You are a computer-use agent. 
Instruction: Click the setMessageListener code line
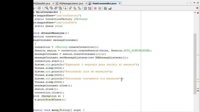[81, 58]
